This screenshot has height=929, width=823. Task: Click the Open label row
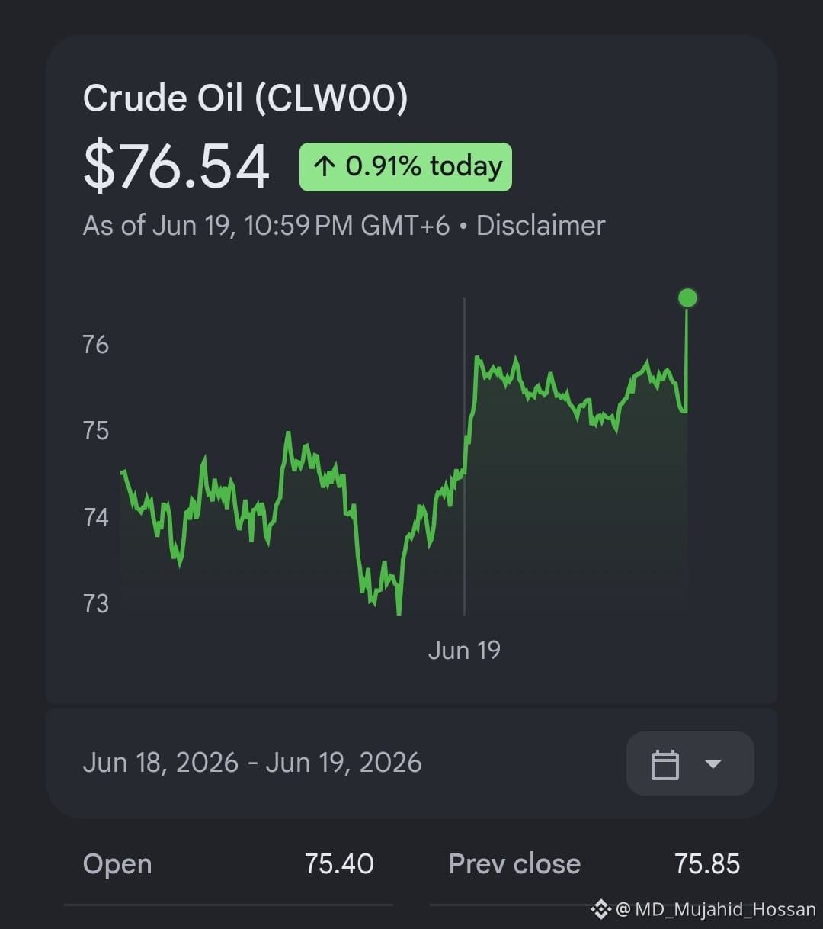(229, 864)
